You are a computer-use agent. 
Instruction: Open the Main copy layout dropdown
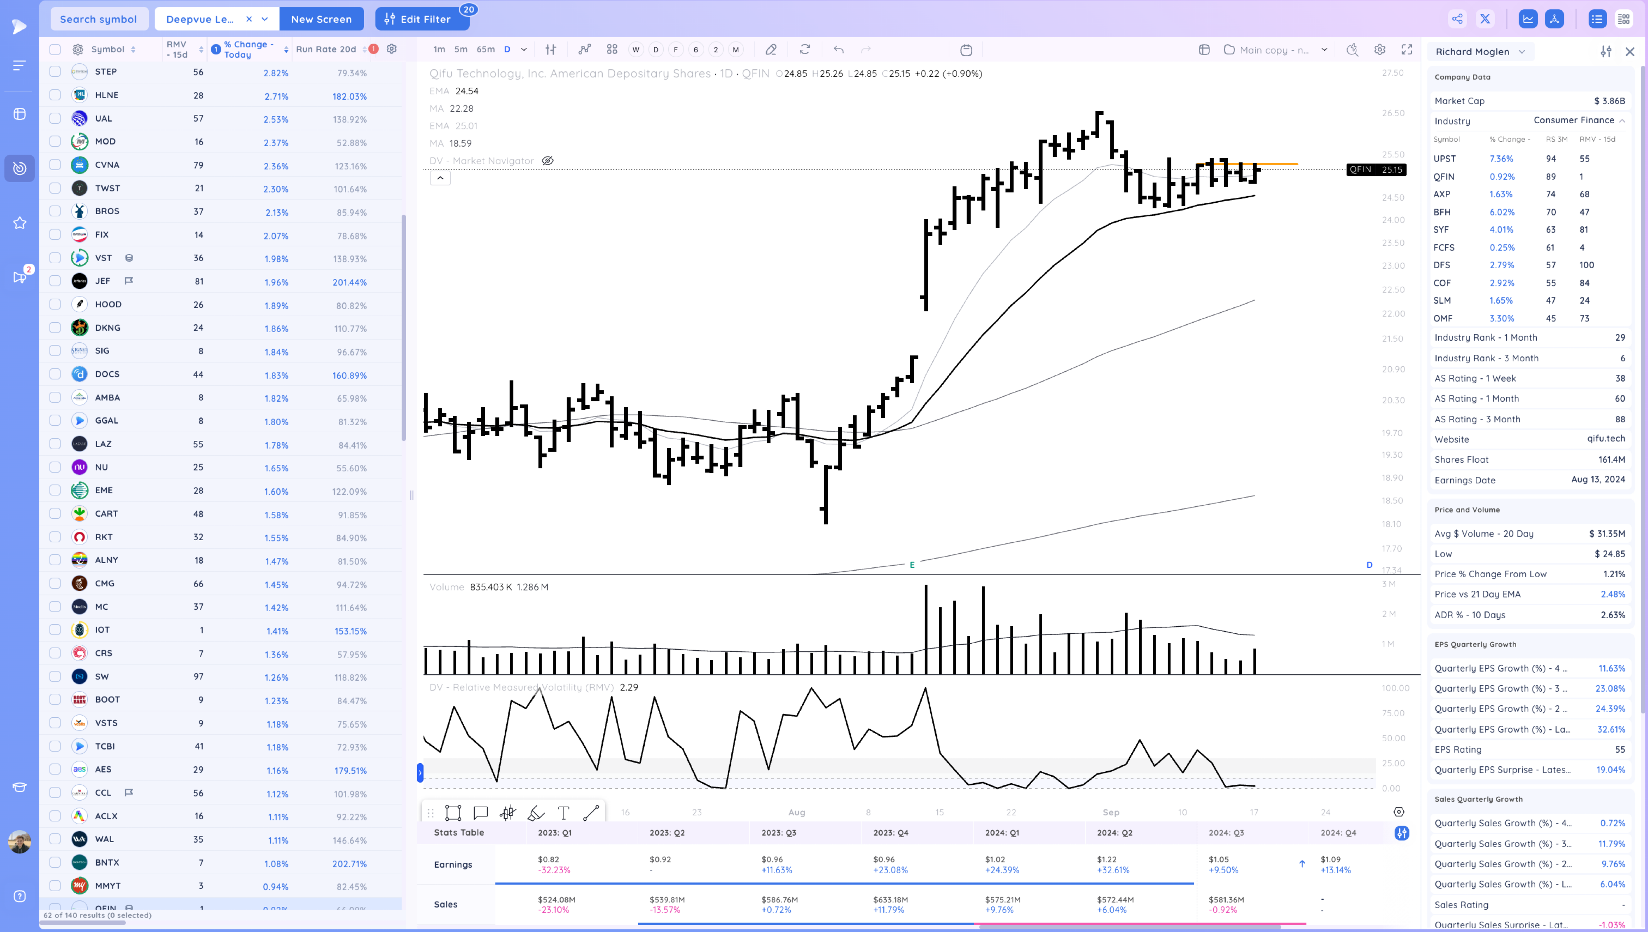(x=1324, y=49)
